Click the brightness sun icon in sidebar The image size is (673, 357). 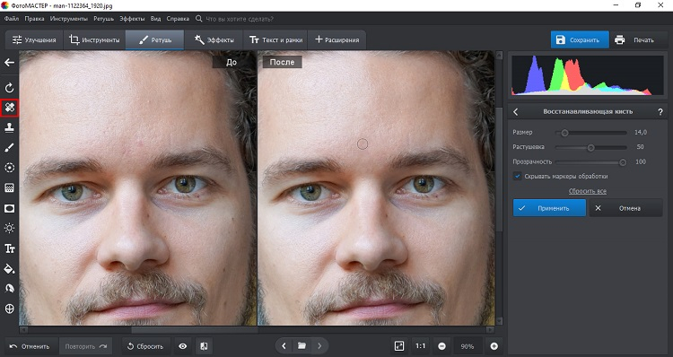click(10, 228)
